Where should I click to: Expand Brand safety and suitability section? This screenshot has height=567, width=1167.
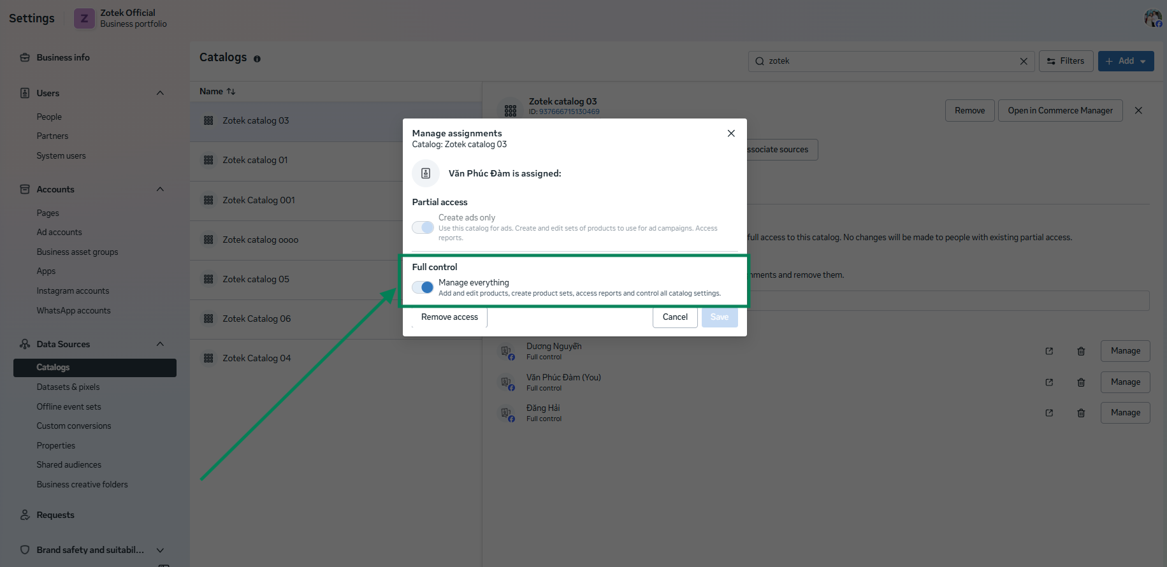[160, 550]
